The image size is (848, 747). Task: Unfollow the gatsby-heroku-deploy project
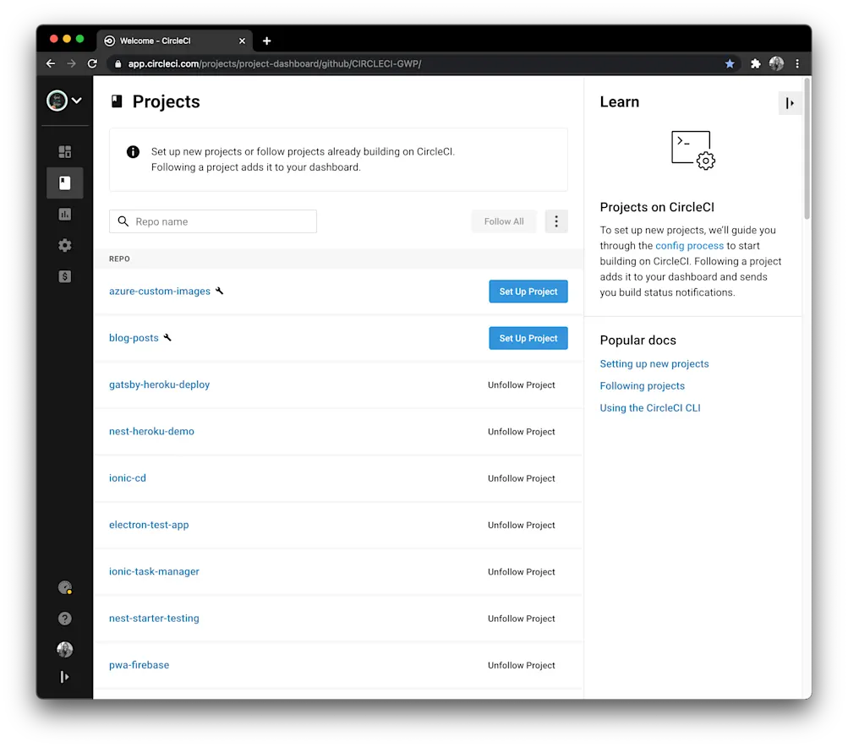[x=521, y=384]
